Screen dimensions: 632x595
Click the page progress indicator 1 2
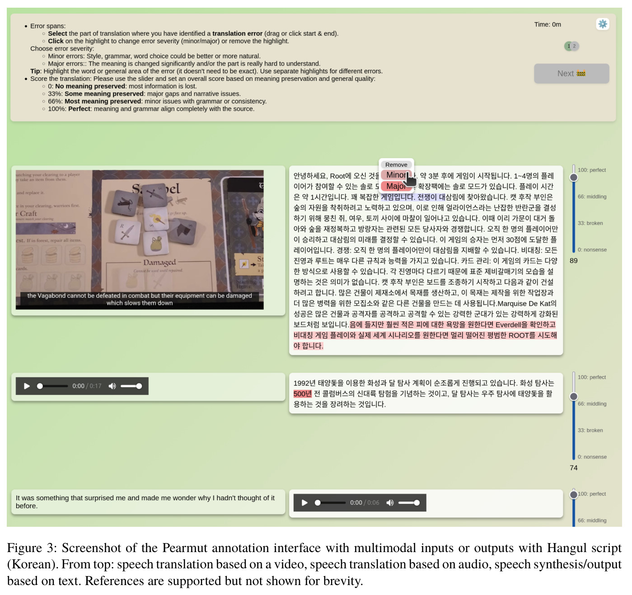(571, 46)
